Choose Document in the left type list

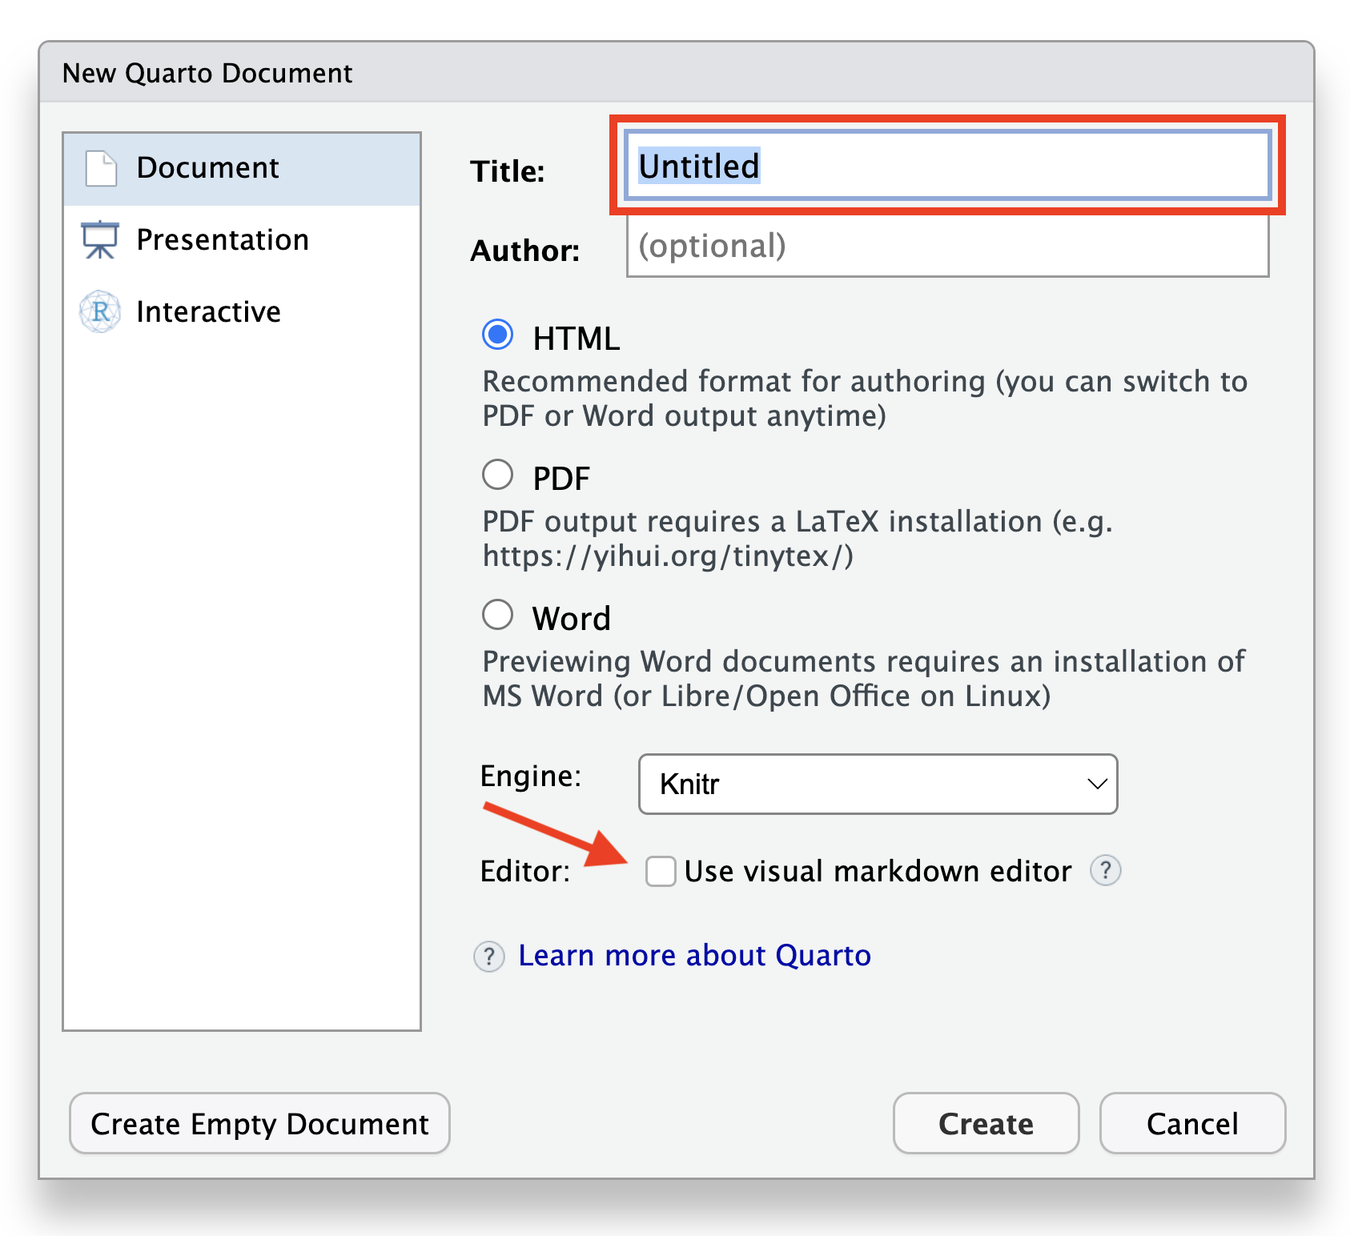click(207, 168)
